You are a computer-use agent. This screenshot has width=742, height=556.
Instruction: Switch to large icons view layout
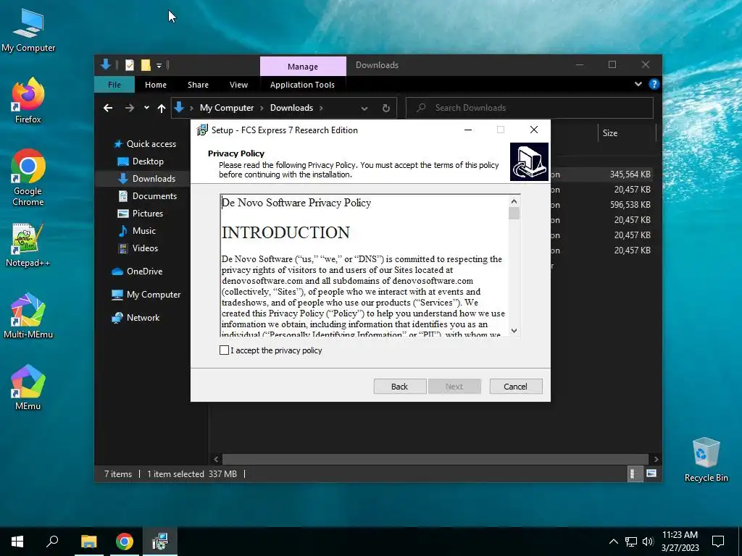(x=651, y=473)
